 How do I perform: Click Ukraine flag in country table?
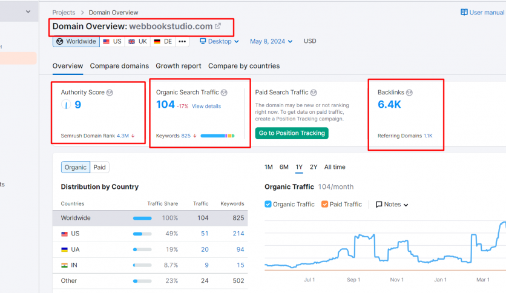[x=65, y=249]
